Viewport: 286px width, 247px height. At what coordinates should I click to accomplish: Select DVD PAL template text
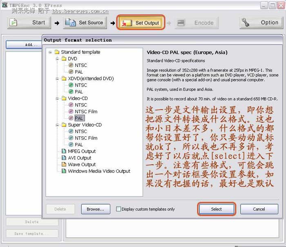point(79,72)
